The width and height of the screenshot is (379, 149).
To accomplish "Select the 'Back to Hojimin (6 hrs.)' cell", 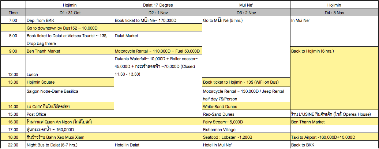I will 334,79.
